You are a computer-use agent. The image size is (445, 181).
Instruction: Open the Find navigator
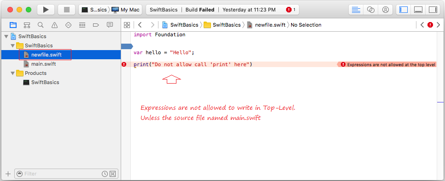pyautogui.click(x=41, y=25)
